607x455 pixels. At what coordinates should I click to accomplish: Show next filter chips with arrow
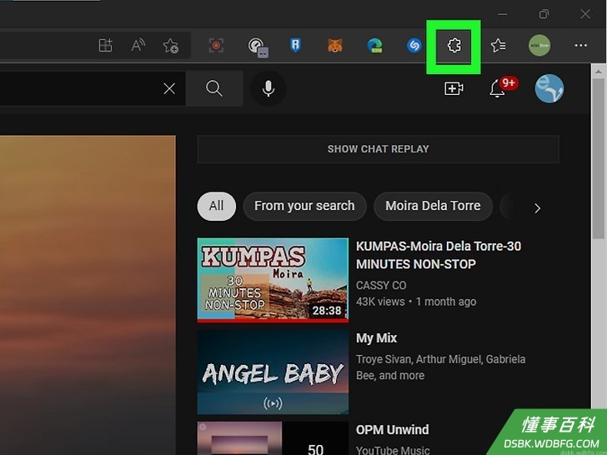point(537,208)
